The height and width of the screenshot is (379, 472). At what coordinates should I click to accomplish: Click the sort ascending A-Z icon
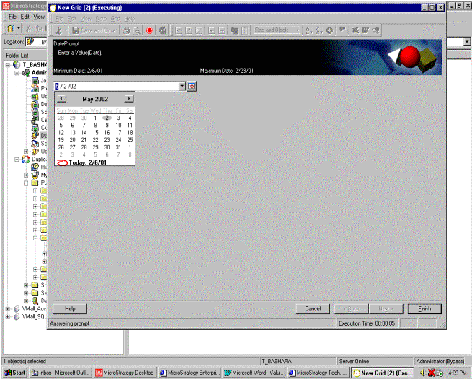pyautogui.click(x=309, y=30)
